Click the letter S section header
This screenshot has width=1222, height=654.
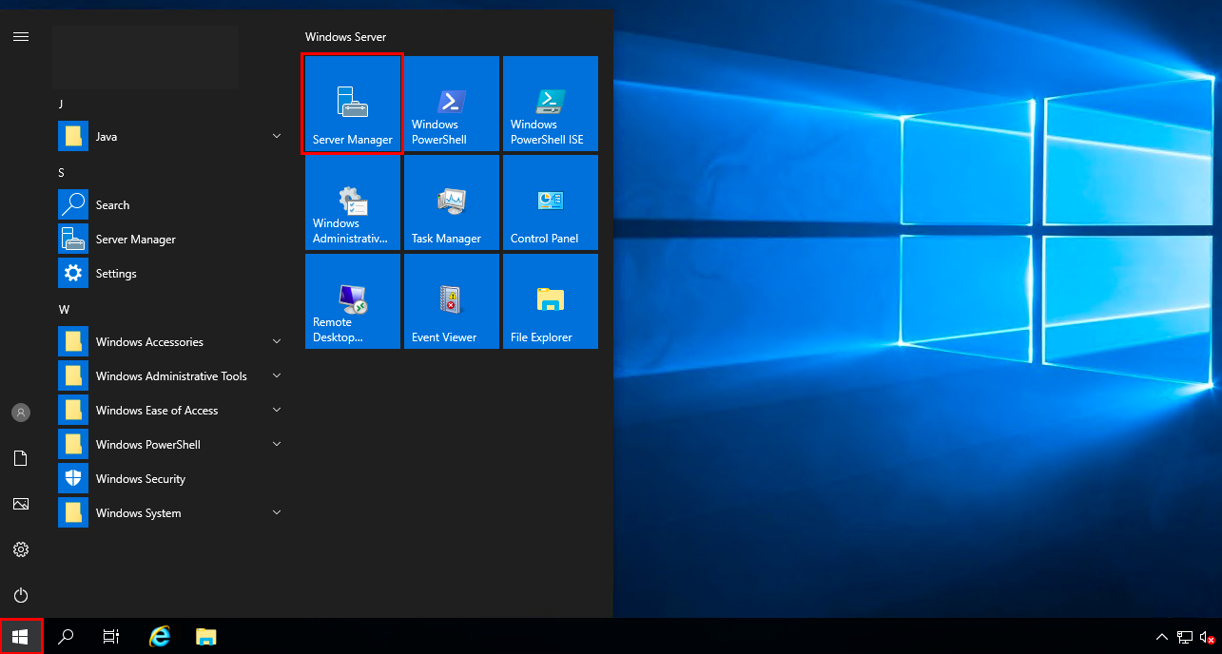point(61,172)
